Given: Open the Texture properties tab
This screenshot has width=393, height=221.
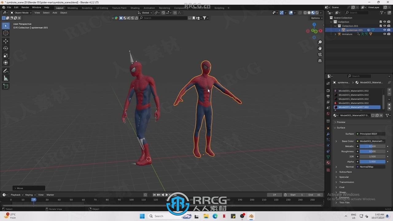Looking at the screenshot, I should pos(328,170).
